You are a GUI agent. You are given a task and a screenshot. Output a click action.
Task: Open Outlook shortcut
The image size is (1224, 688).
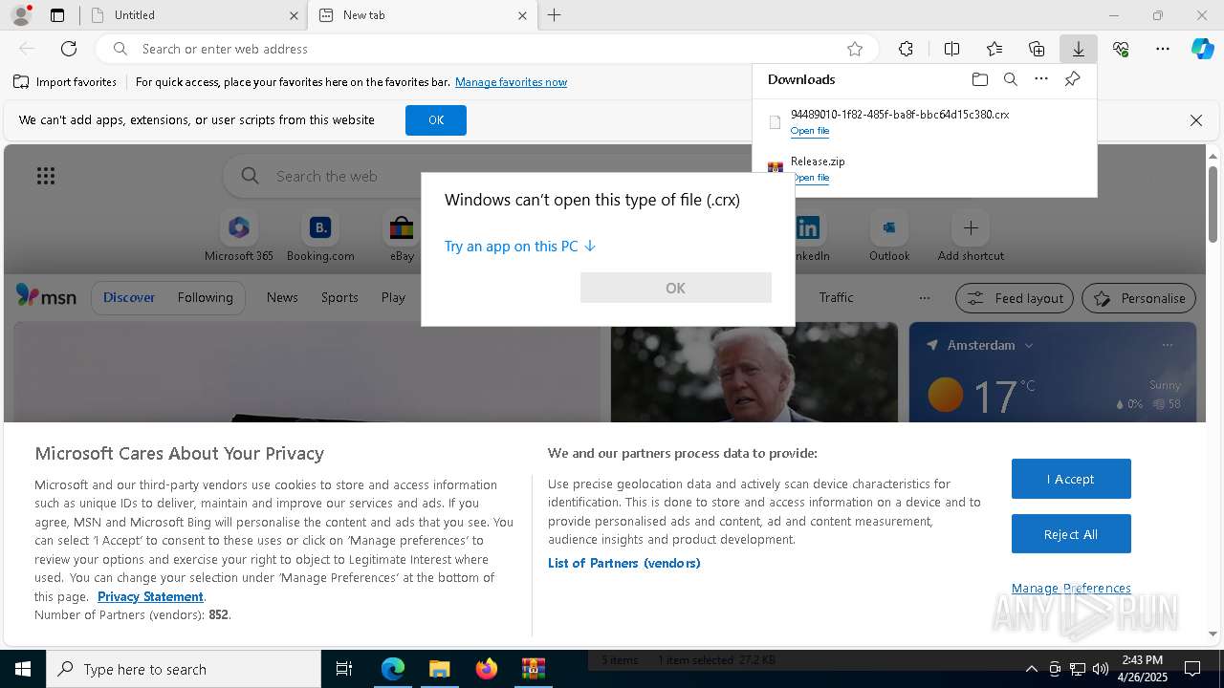pyautogui.click(x=889, y=237)
